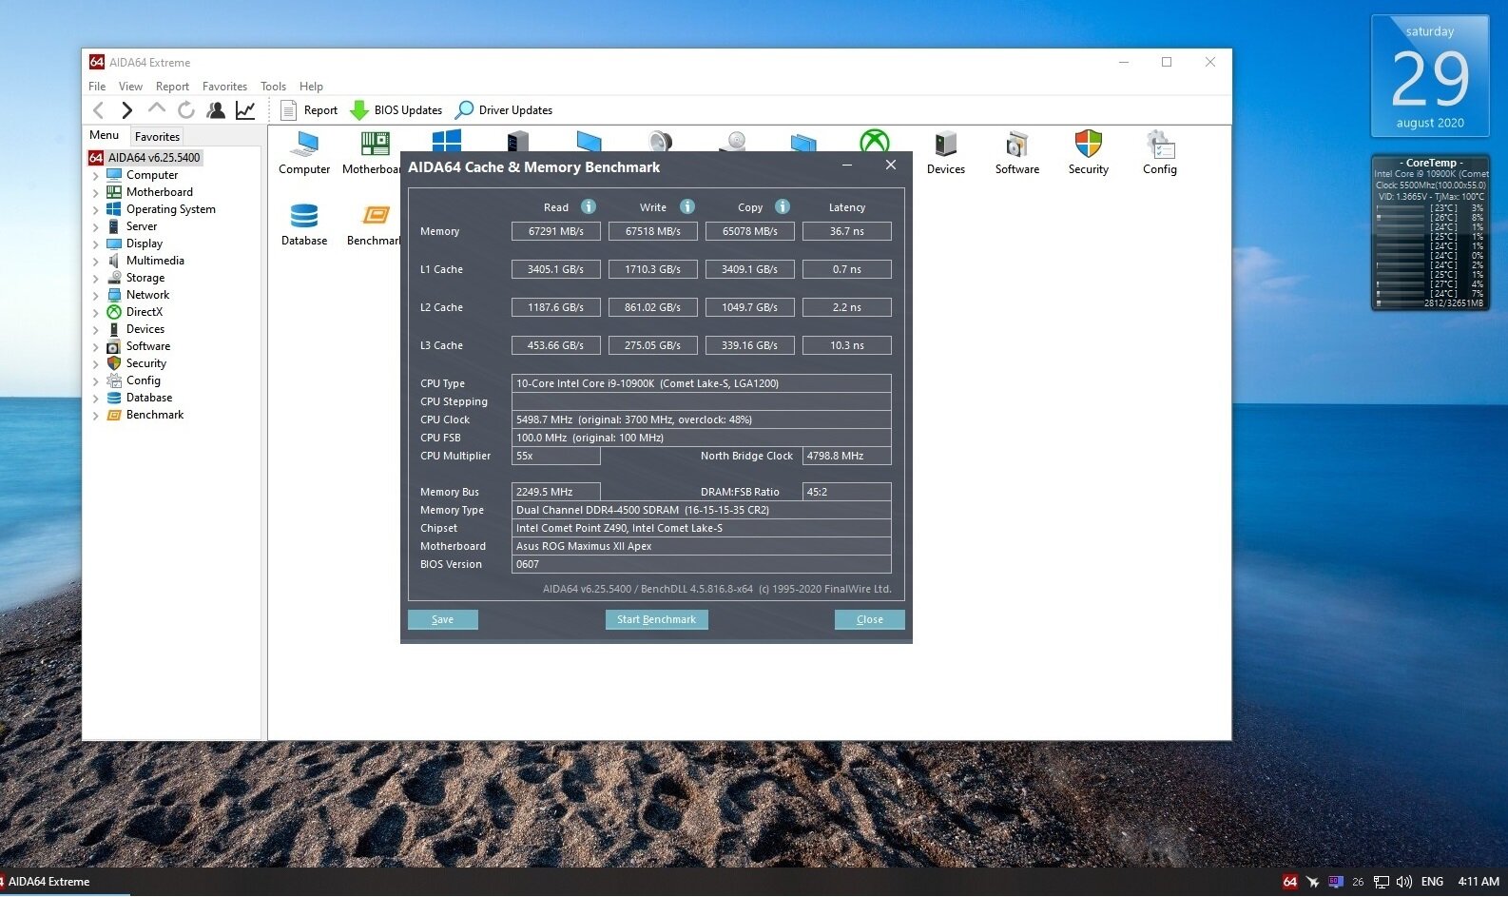Expand the Computer tree node
This screenshot has width=1508, height=897.
pos(95,176)
